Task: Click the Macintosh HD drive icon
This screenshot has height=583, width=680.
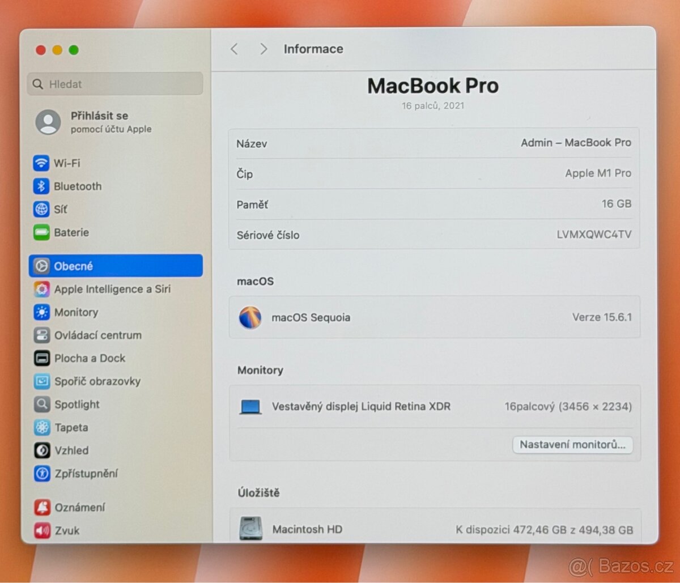Action: (250, 528)
